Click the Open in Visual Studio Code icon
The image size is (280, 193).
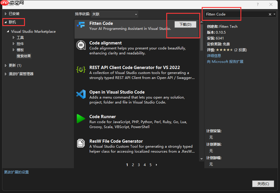81,94
